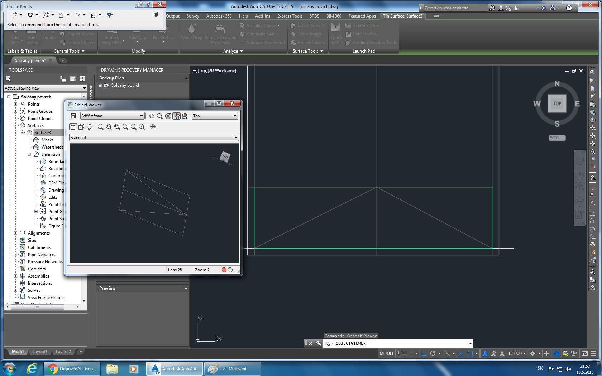Open the 3dWireframe visual style dropdown
Viewport: 602px width, 376px height.
pyautogui.click(x=112, y=116)
